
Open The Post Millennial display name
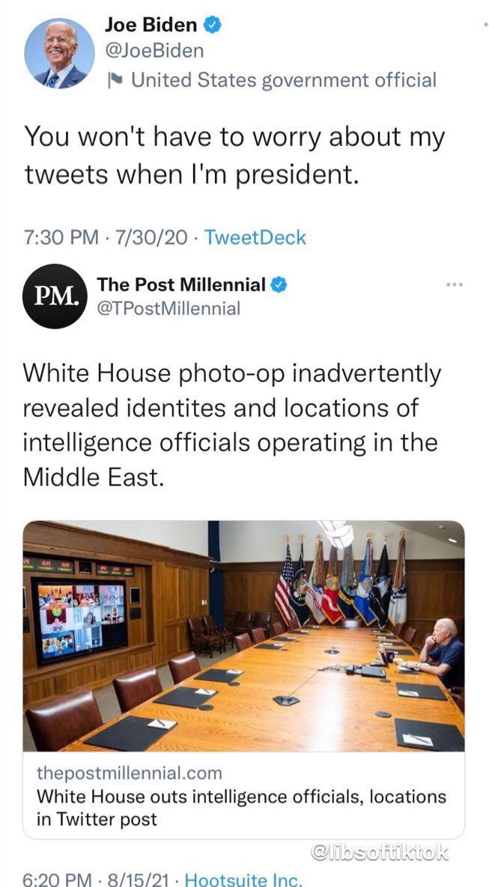pos(180,284)
